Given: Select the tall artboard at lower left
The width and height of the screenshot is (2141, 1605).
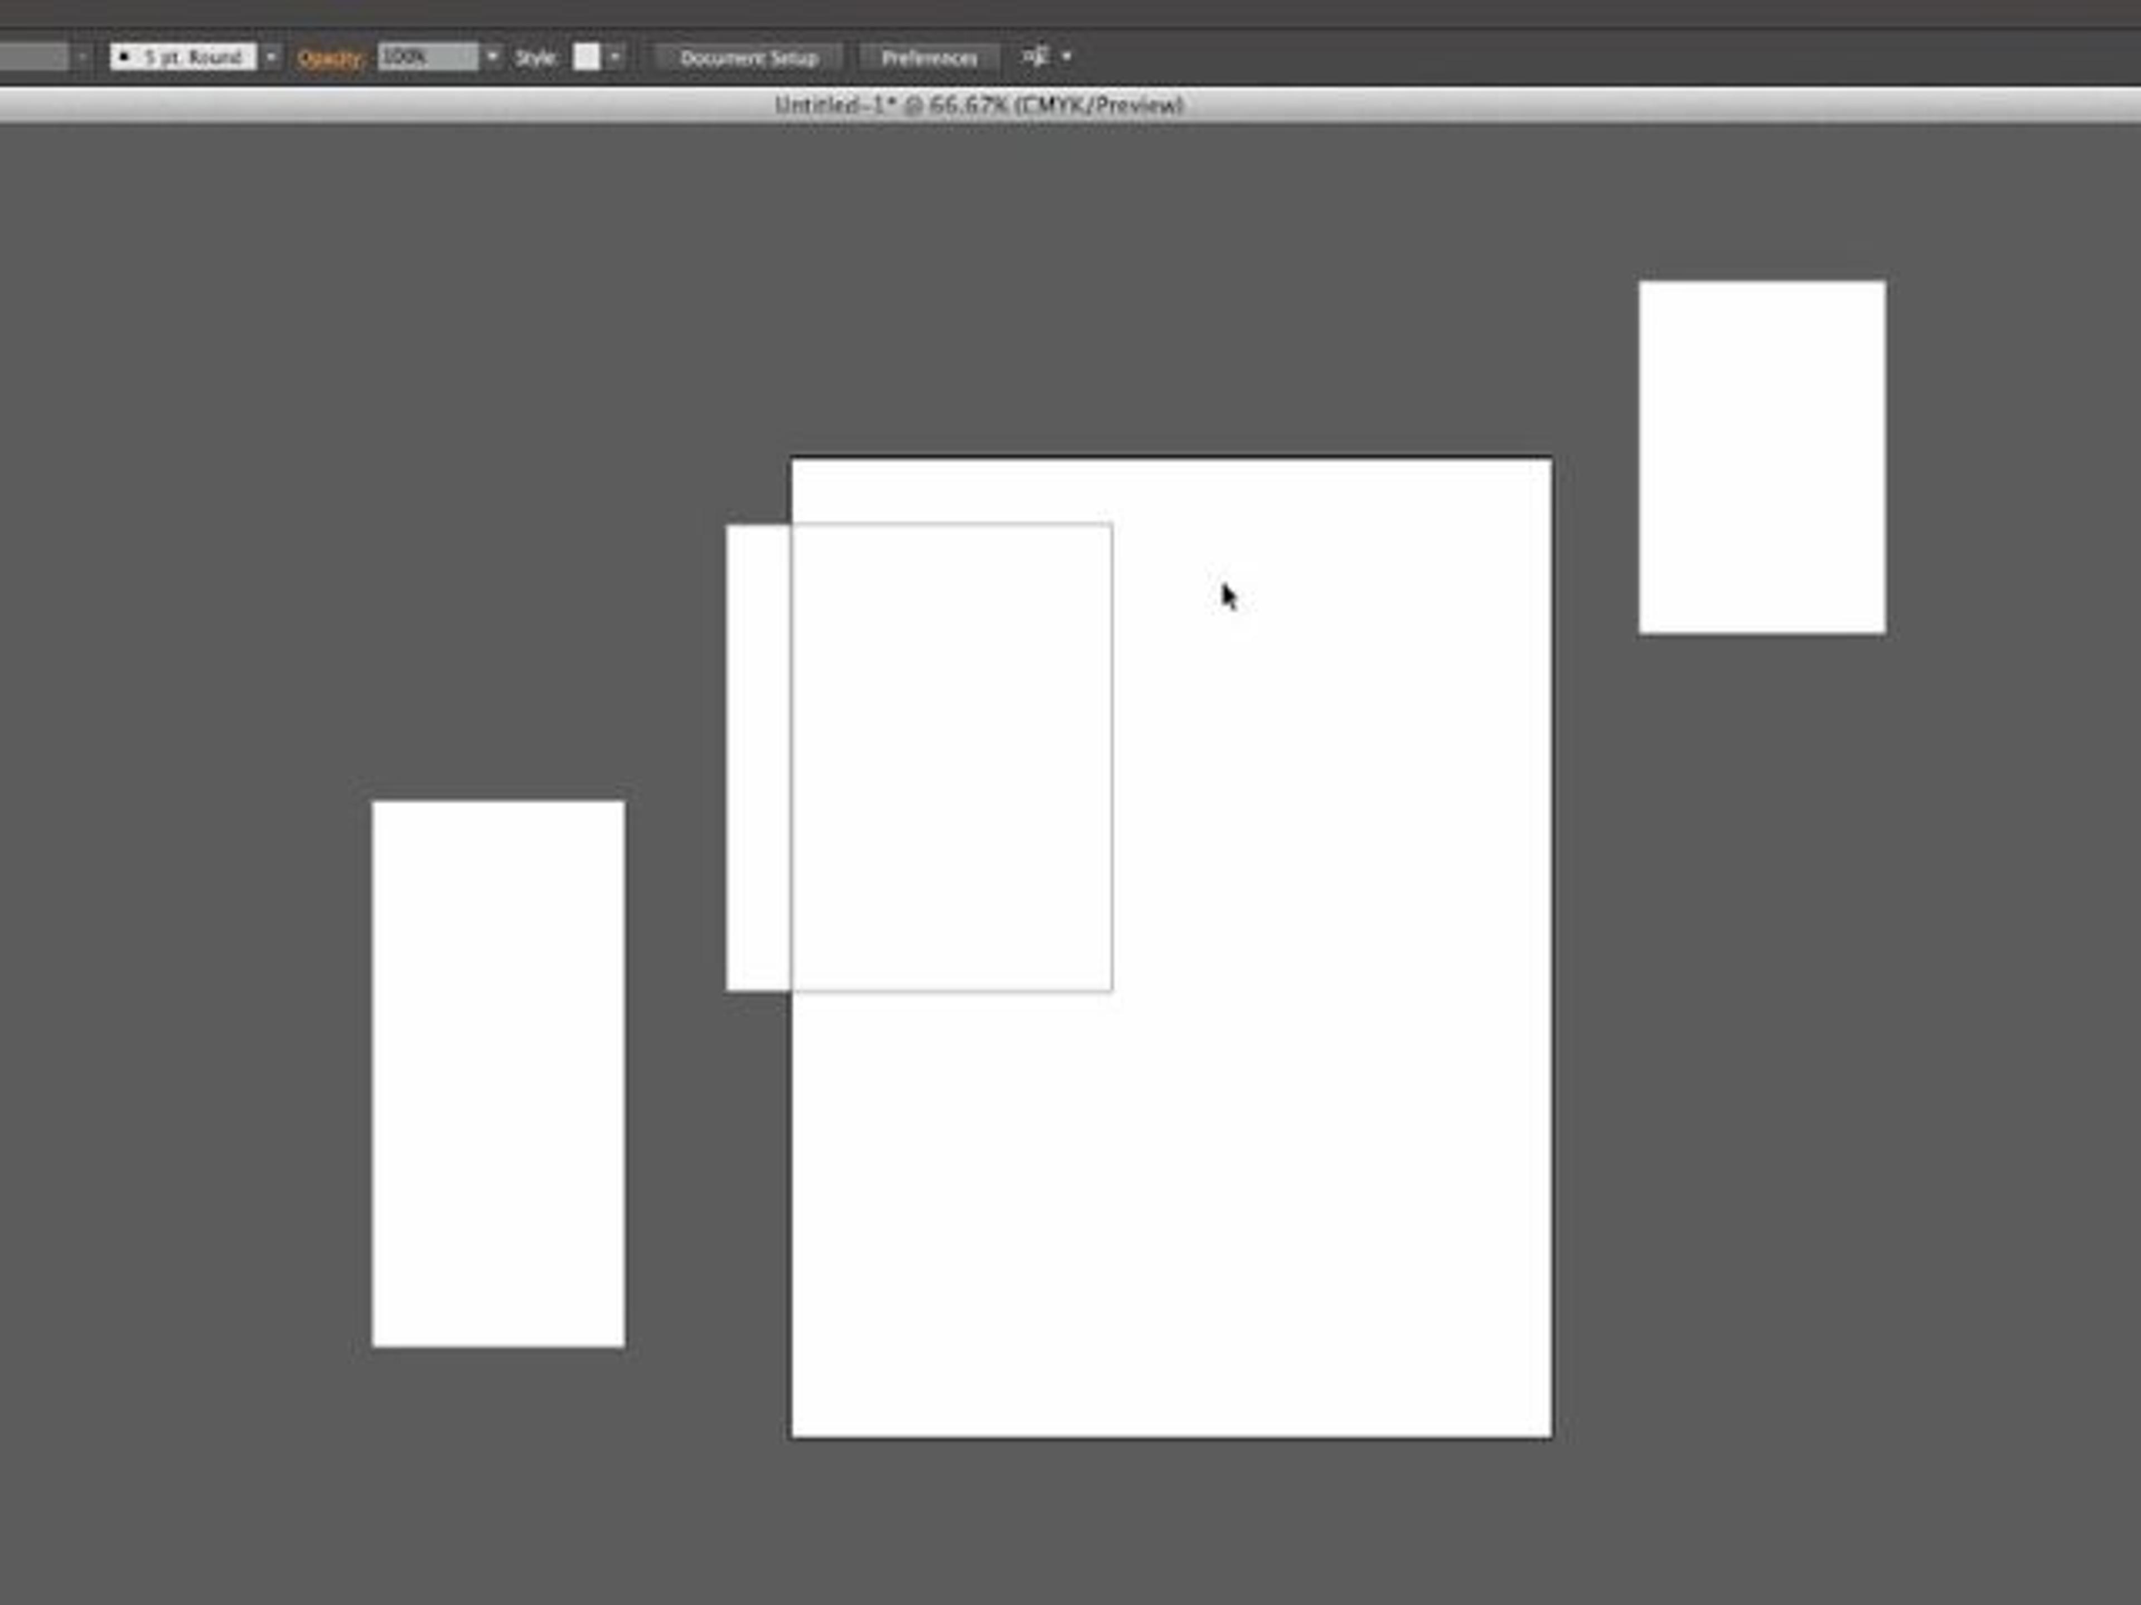Looking at the screenshot, I should click(x=498, y=1073).
